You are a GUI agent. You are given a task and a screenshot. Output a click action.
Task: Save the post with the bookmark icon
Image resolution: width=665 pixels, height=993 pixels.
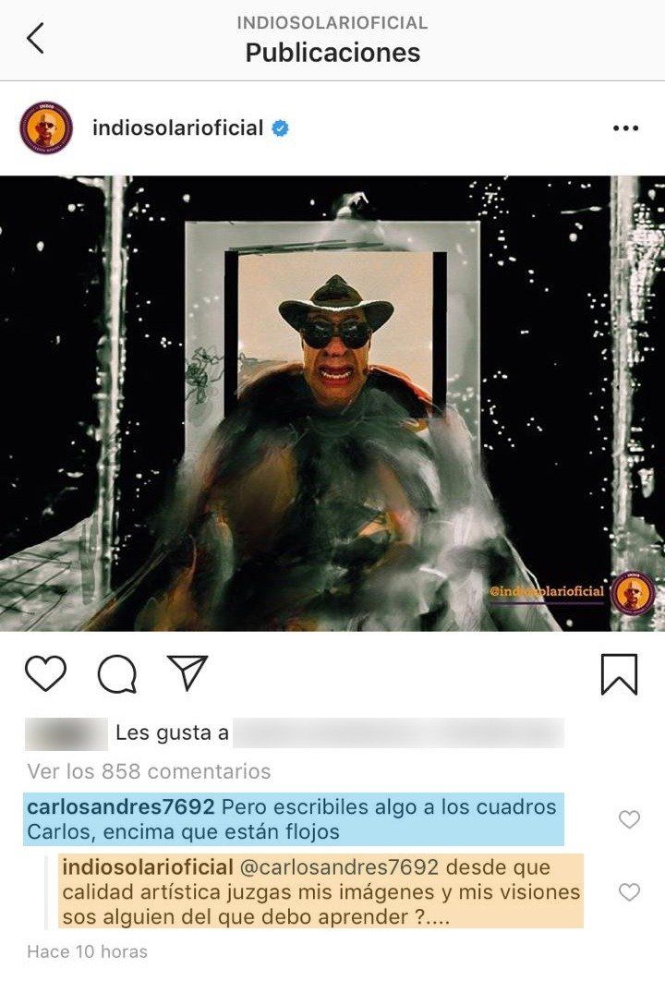(619, 673)
